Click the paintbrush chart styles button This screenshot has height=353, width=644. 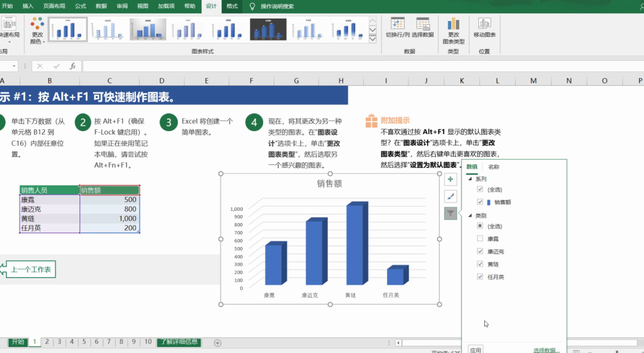pos(450,196)
